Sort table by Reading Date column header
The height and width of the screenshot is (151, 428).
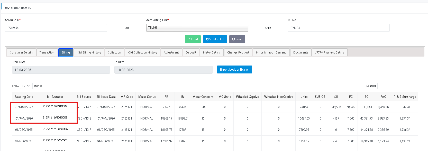(x=24, y=97)
